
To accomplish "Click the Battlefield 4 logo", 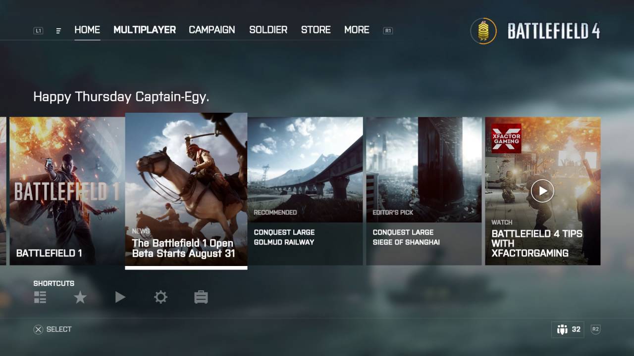I will 554,31.
